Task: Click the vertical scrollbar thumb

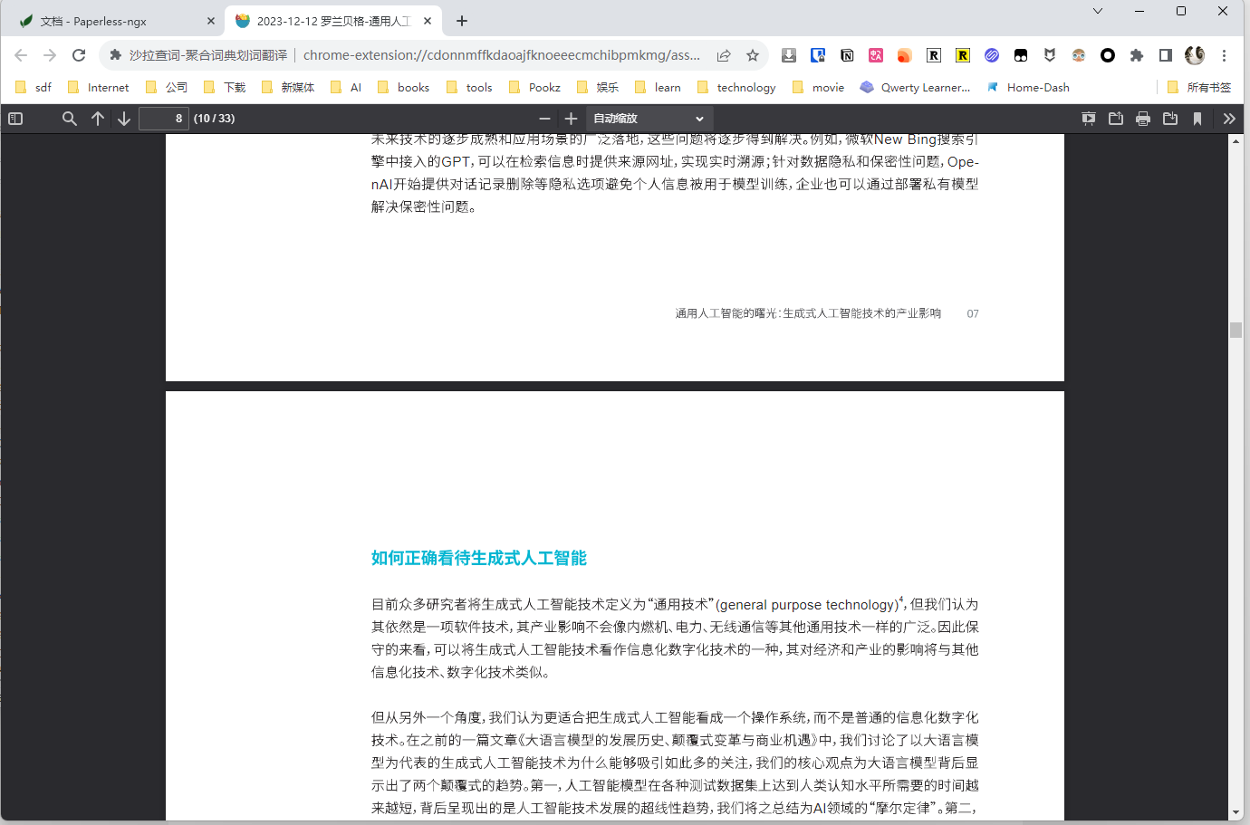Action: [1236, 330]
